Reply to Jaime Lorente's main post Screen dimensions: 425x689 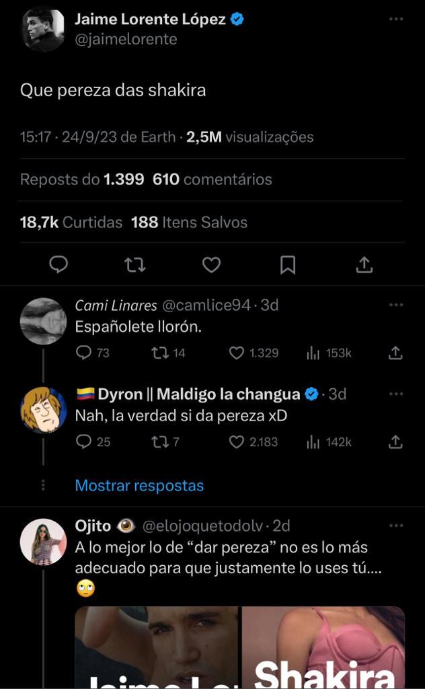tap(59, 265)
